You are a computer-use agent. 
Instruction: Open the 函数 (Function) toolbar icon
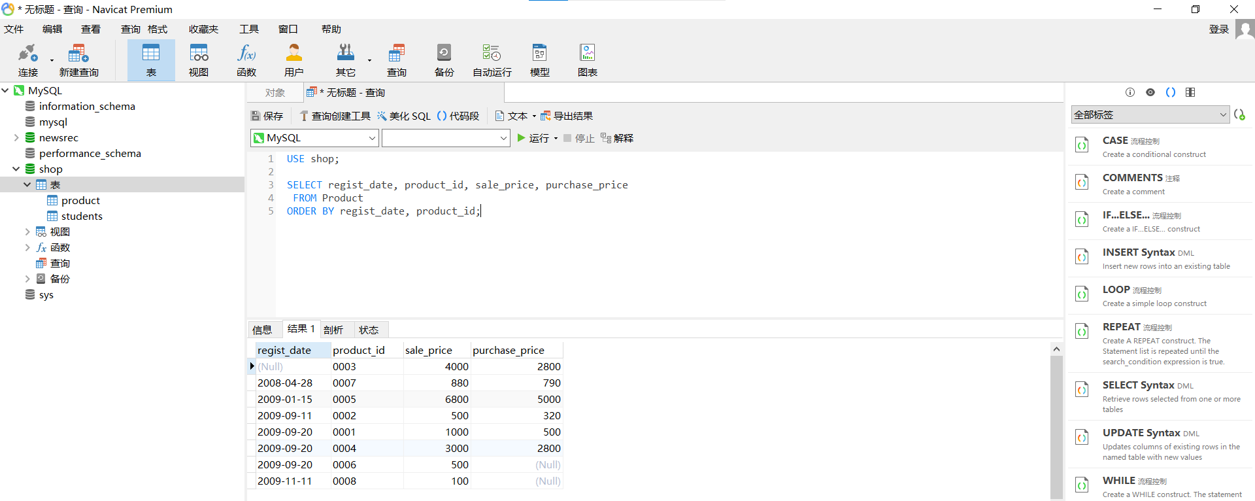[246, 60]
